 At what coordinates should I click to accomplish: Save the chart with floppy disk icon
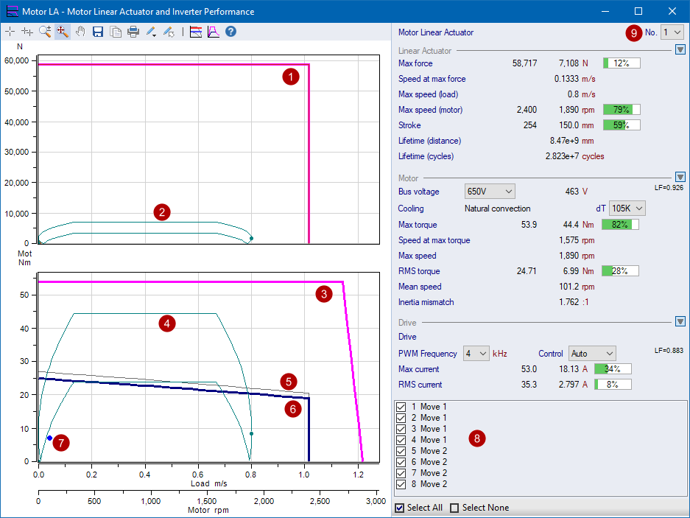tap(98, 32)
